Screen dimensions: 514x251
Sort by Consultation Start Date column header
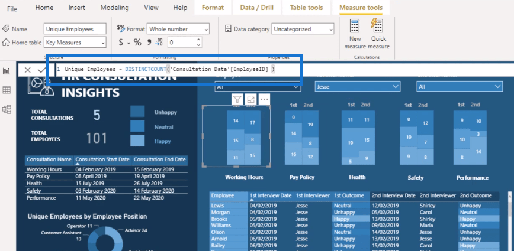click(102, 159)
